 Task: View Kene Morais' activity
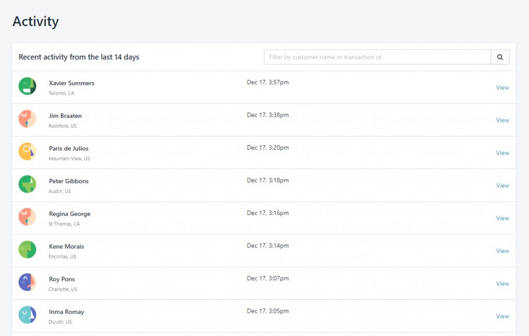502,251
